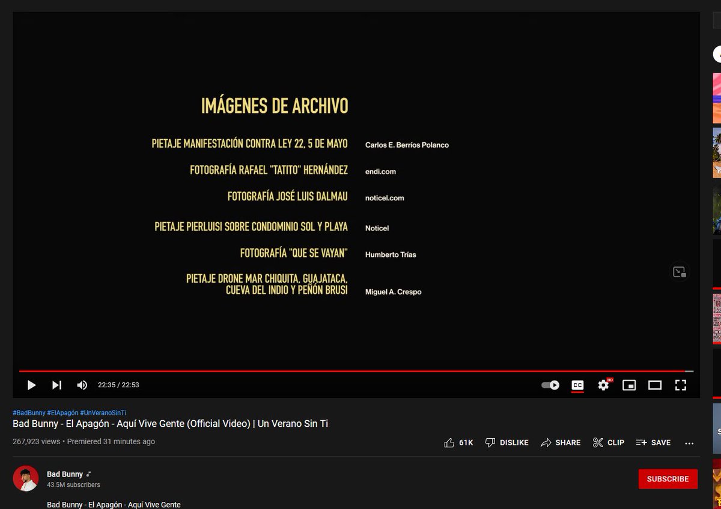Click the DISLIKE button
The height and width of the screenshot is (509, 721).
click(x=507, y=442)
